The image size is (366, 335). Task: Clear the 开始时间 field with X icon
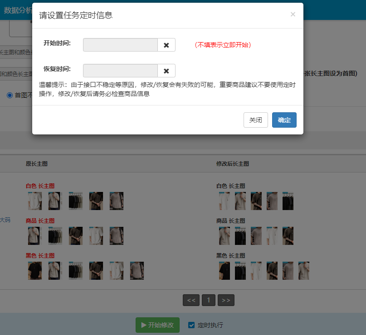pyautogui.click(x=166, y=45)
